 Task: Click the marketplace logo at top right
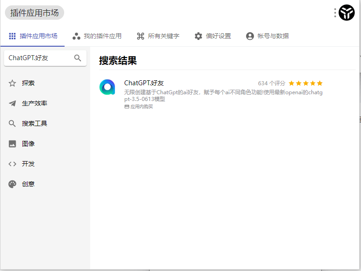(346, 13)
